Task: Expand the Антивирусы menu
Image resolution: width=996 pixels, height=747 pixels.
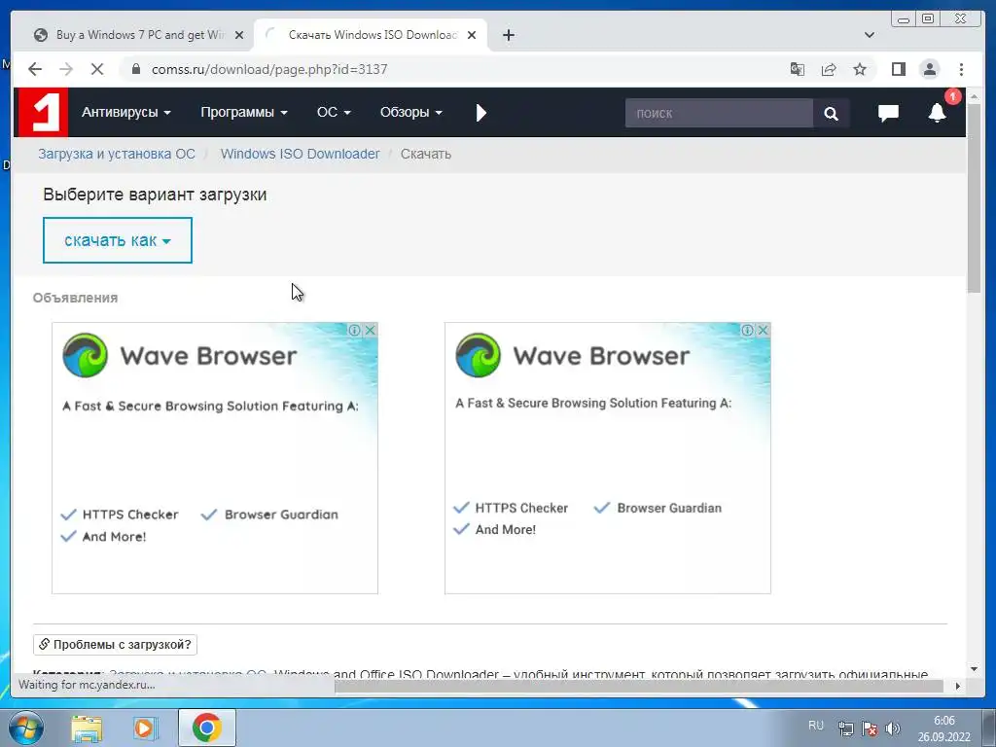Action: 125,113
